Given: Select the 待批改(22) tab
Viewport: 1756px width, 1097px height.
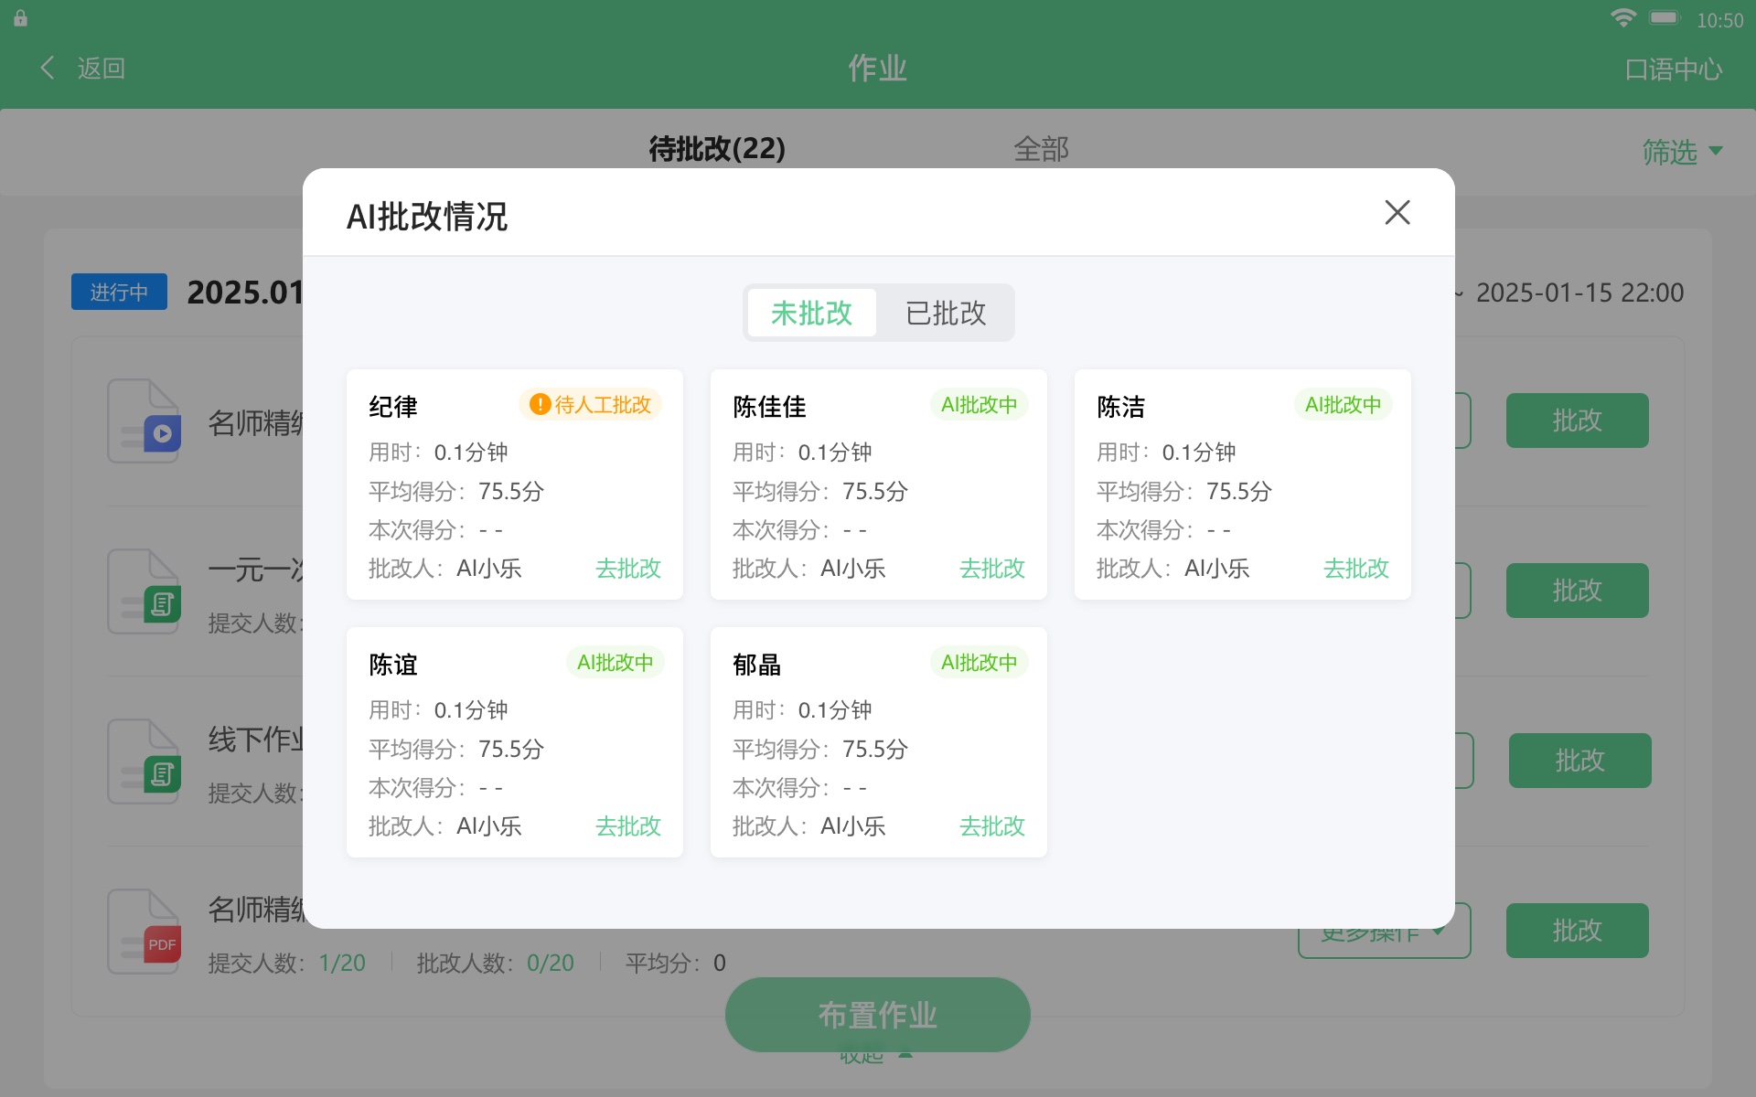Looking at the screenshot, I should 717,148.
